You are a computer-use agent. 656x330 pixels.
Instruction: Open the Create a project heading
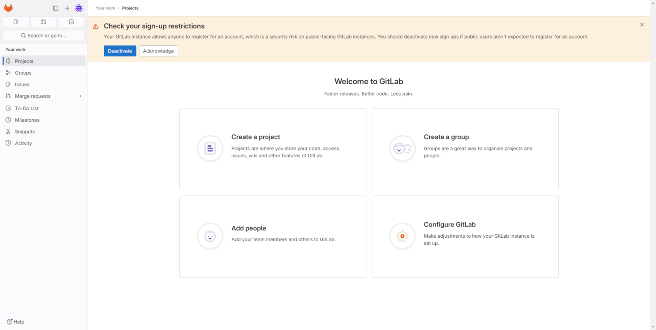[256, 137]
